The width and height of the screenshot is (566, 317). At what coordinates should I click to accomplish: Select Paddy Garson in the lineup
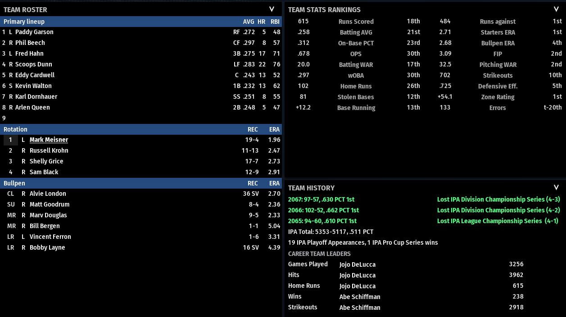(x=34, y=32)
